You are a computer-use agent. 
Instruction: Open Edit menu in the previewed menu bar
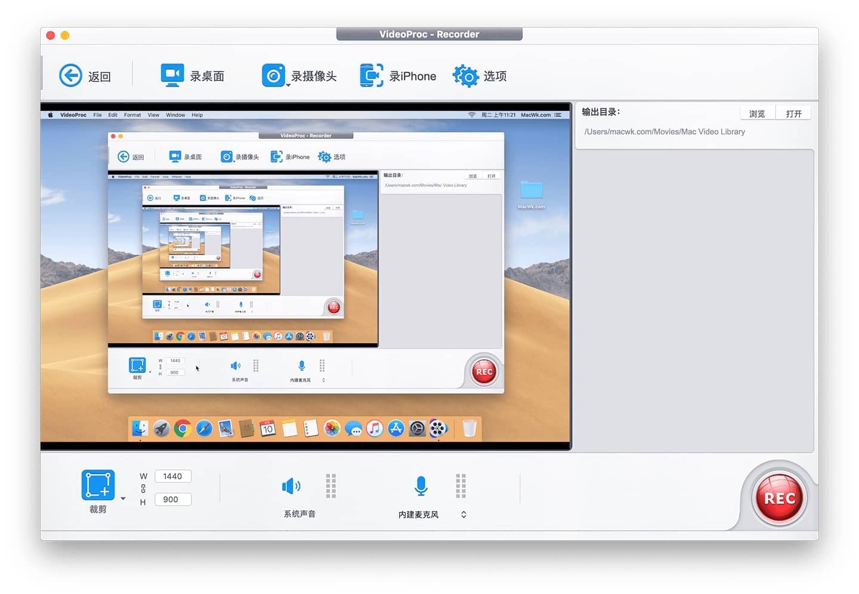coord(113,115)
